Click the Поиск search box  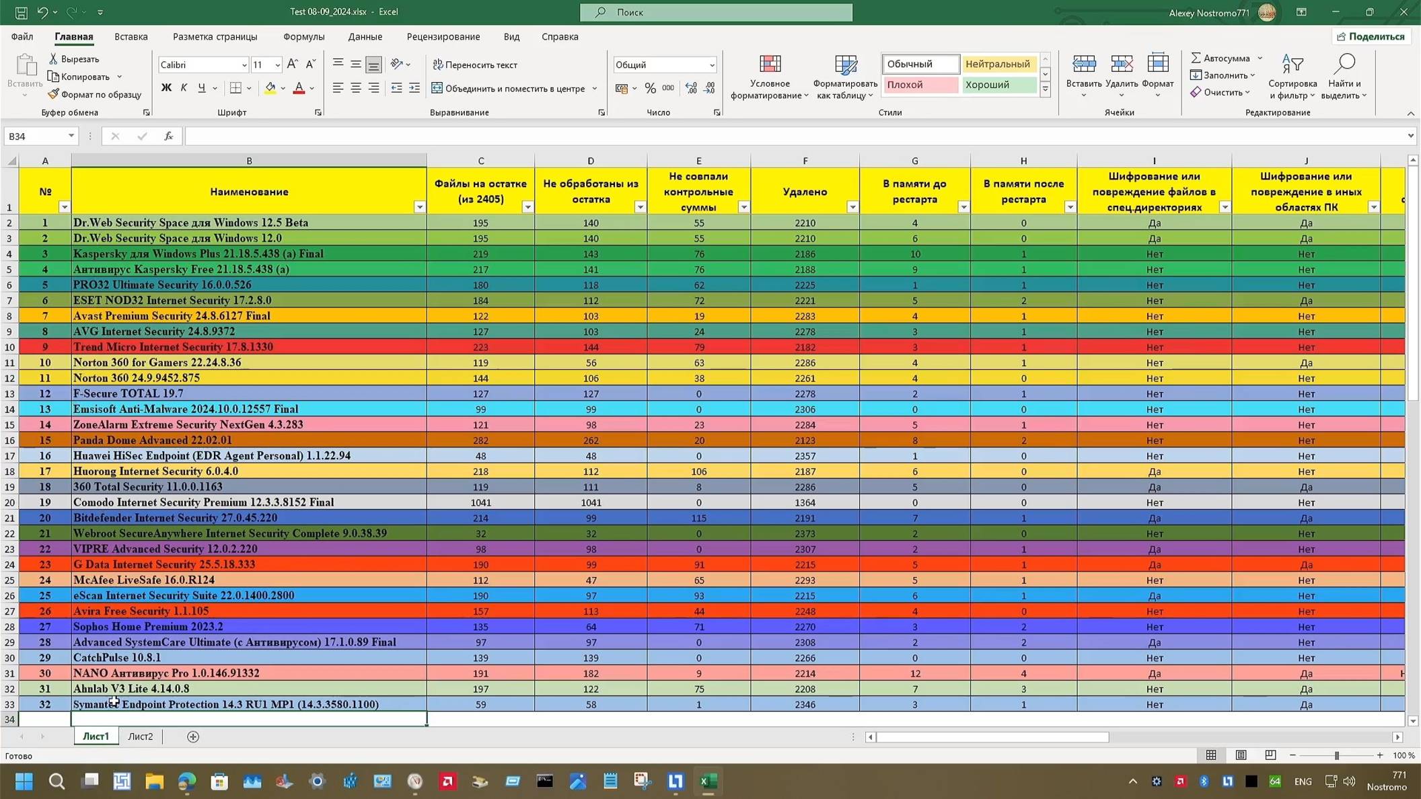[x=716, y=12]
